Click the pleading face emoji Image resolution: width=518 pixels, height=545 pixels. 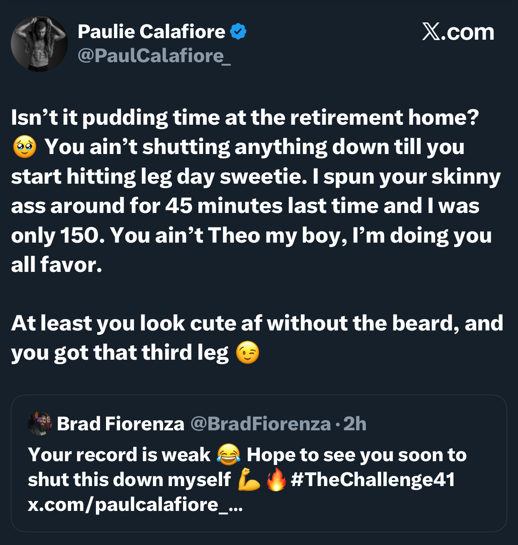[25, 147]
